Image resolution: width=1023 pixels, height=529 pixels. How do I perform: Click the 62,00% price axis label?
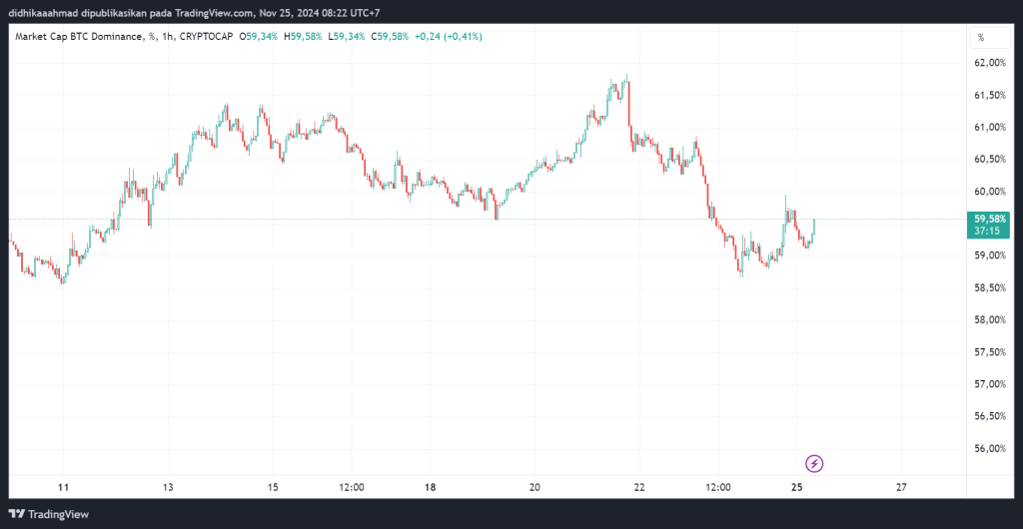pos(990,63)
